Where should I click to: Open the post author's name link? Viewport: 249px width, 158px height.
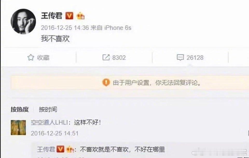(52, 16)
